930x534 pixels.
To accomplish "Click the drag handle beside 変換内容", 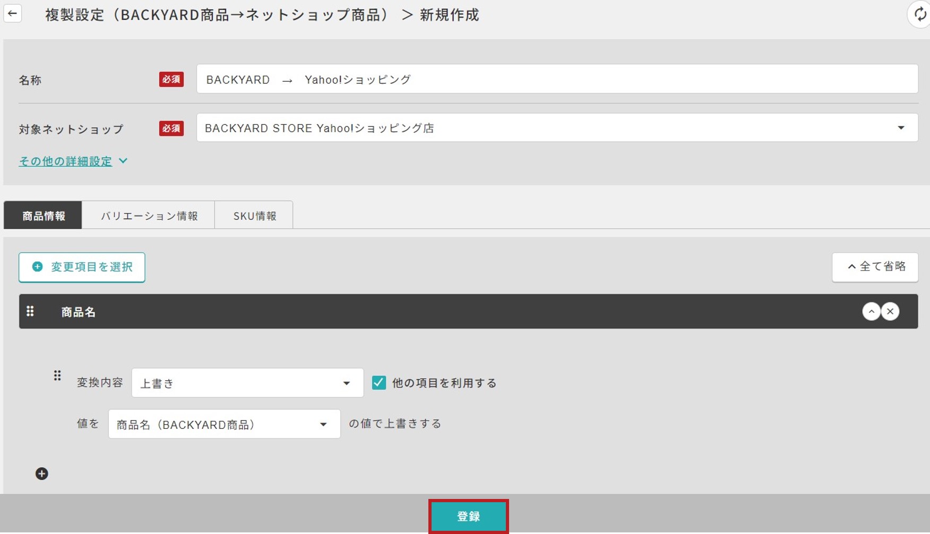I will 57,376.
